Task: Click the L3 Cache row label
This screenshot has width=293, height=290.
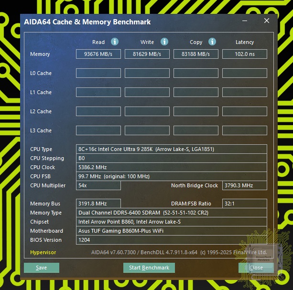Action: [x=41, y=130]
